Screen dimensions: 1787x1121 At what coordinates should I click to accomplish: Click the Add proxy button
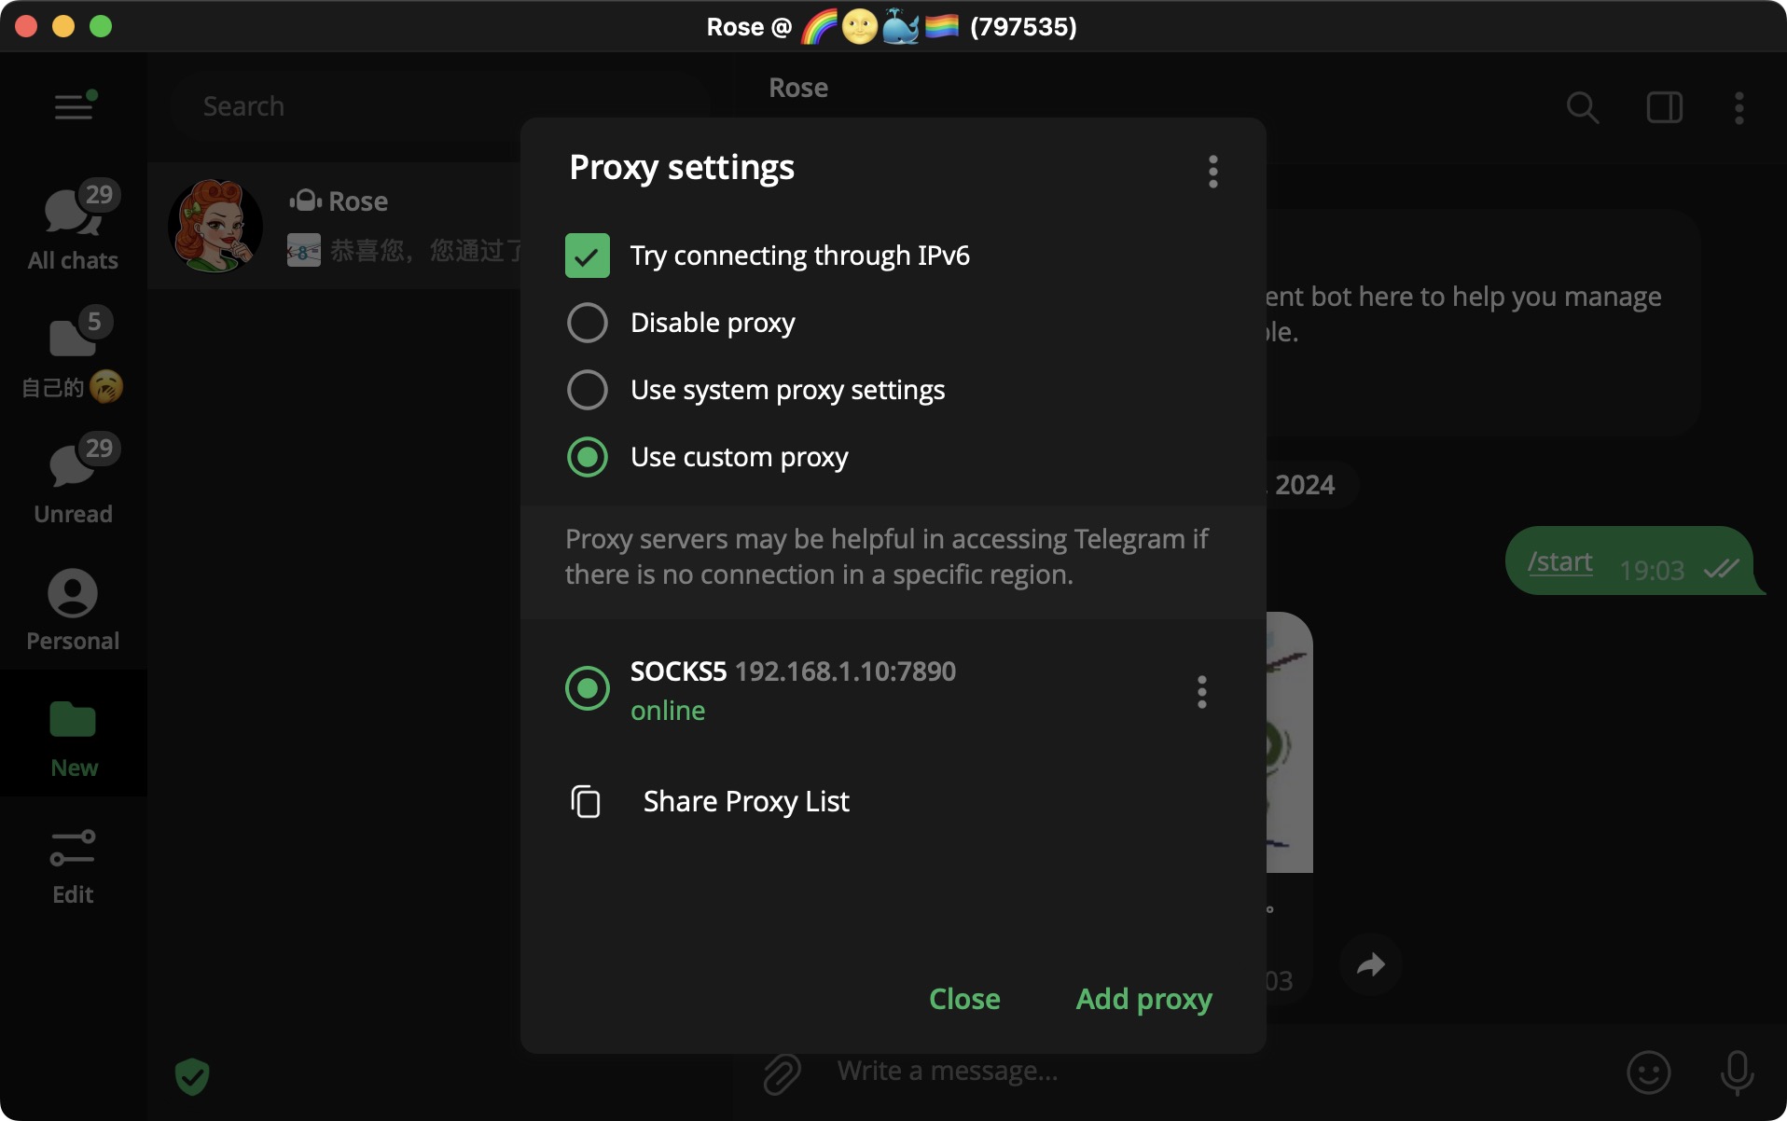tap(1143, 999)
